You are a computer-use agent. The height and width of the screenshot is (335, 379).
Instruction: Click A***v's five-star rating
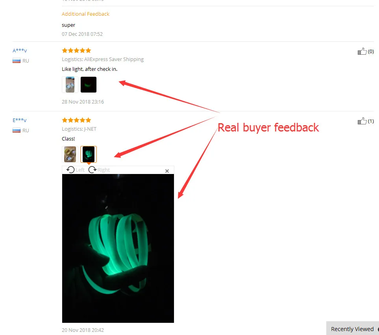pyautogui.click(x=76, y=50)
